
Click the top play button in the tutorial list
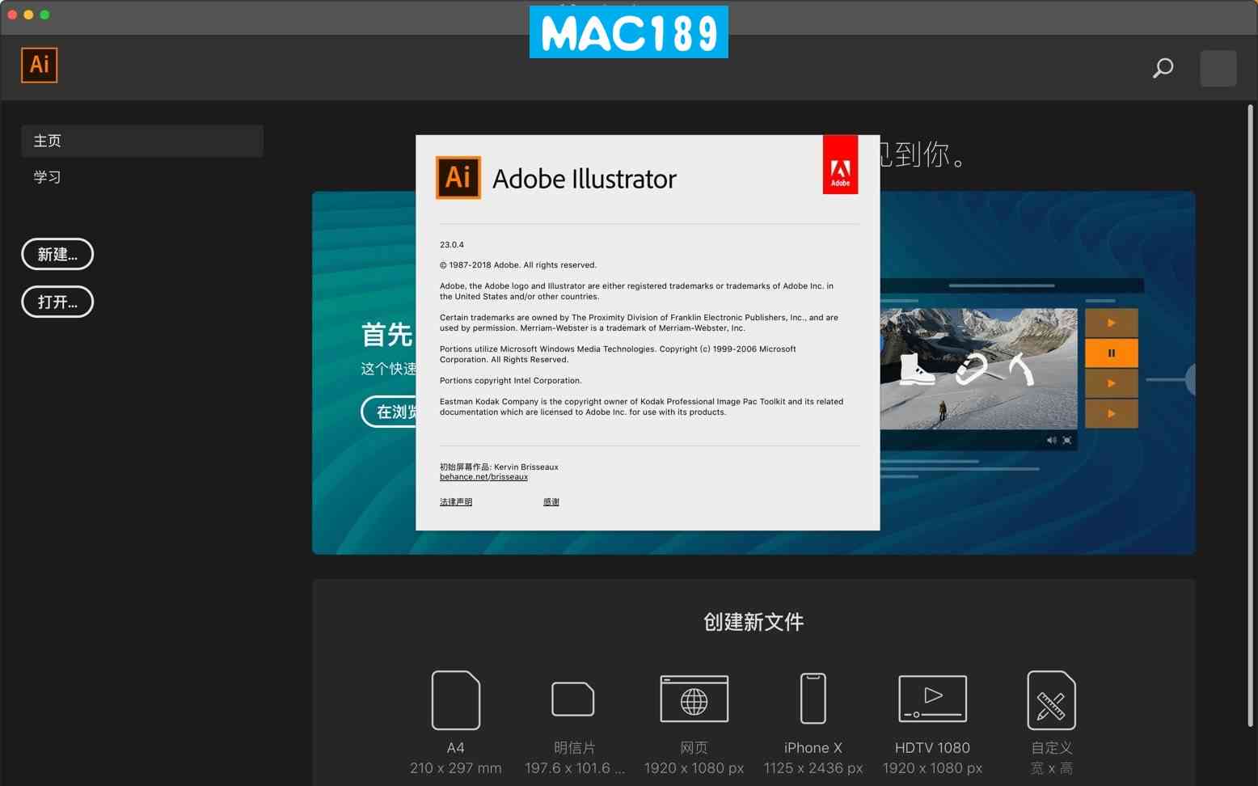pos(1111,323)
